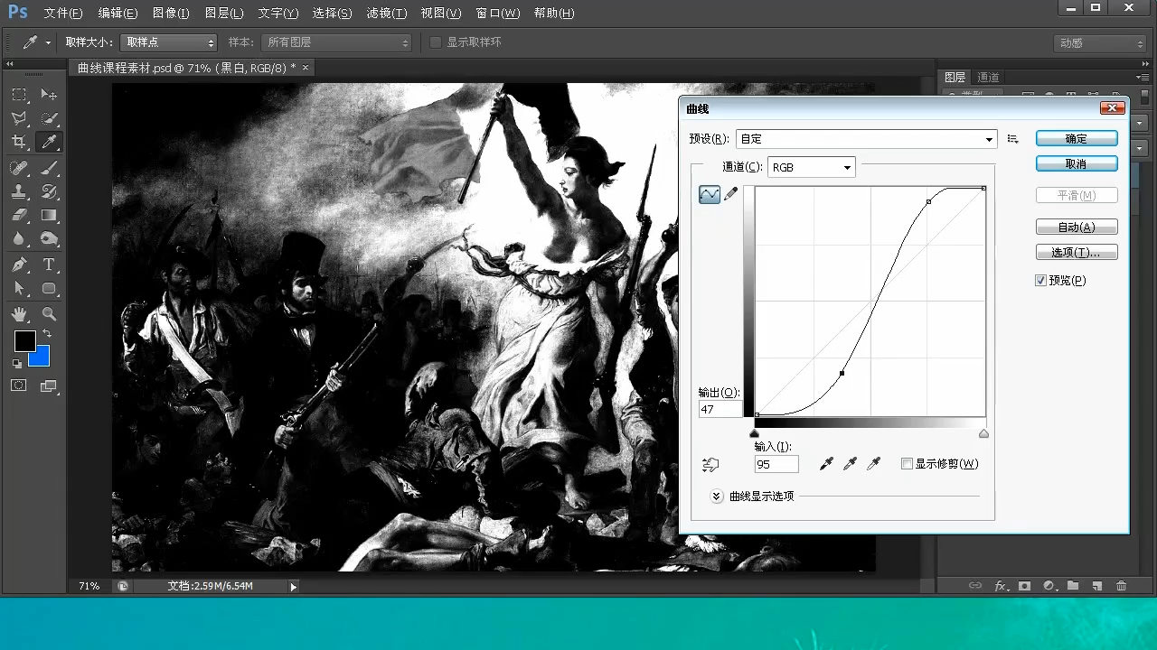Create a new layer
Screen dimensions: 1157x650
coord(1096,586)
